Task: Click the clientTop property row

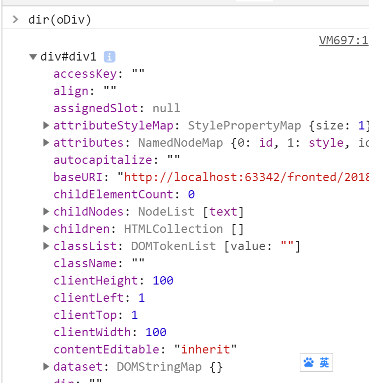Action: pos(96,315)
